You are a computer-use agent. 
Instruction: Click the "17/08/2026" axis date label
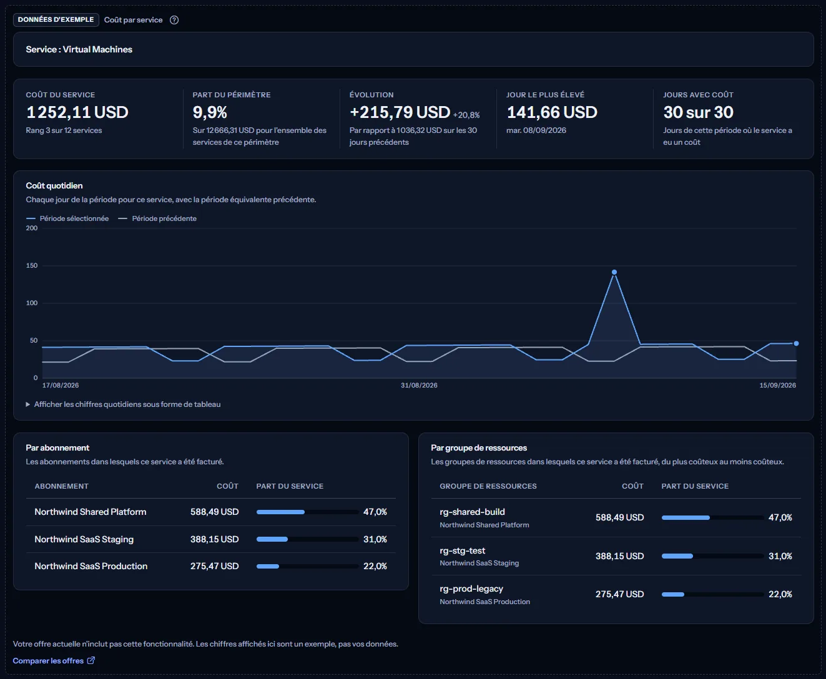coord(61,385)
